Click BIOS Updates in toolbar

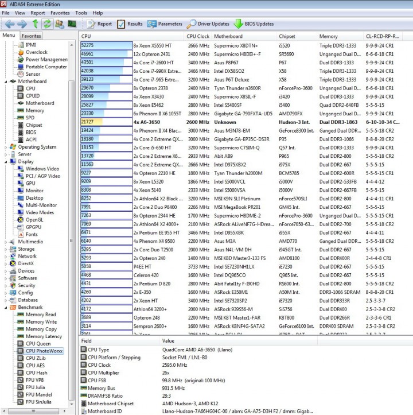pos(254,24)
